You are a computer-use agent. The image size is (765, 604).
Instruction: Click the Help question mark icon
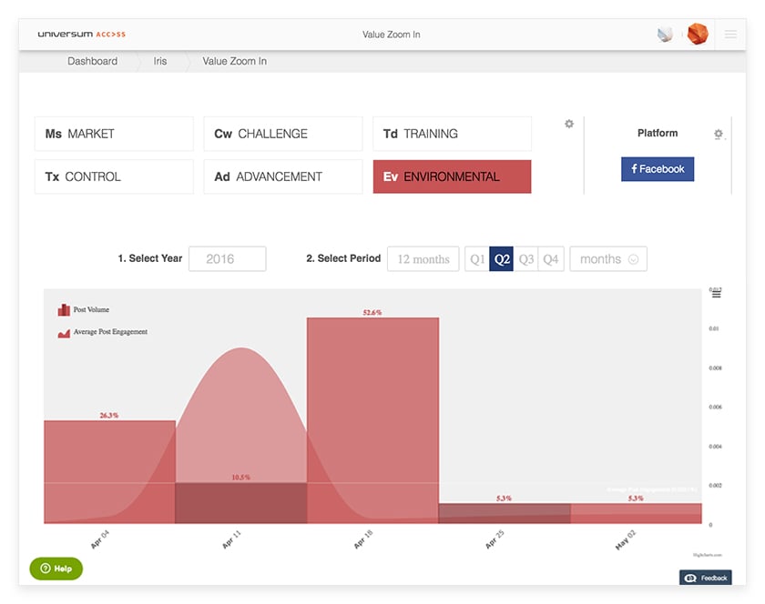pos(46,569)
